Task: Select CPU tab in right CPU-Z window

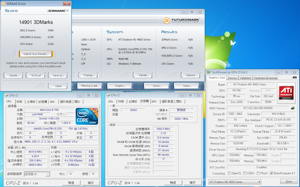Action: pos(111,102)
